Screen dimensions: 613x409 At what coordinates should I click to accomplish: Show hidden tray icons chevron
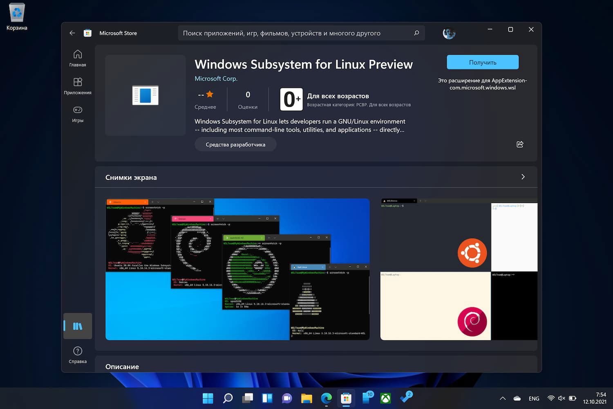503,398
